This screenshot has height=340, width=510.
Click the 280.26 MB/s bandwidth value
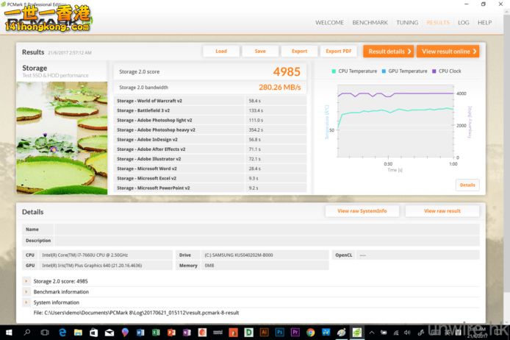pyautogui.click(x=280, y=88)
